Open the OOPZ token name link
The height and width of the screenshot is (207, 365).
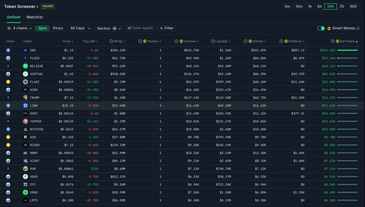click(x=34, y=113)
